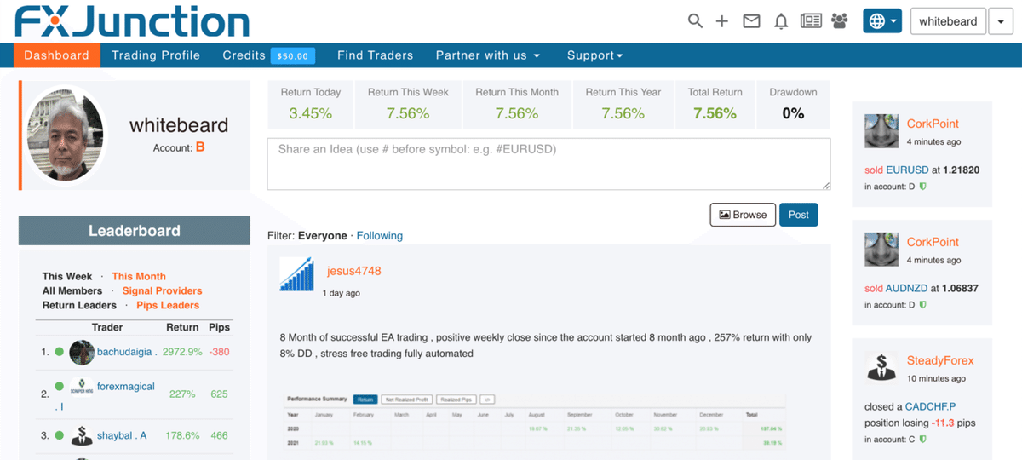Click the whitebeard username button
Viewport: 1022px width, 460px height.
click(x=948, y=21)
